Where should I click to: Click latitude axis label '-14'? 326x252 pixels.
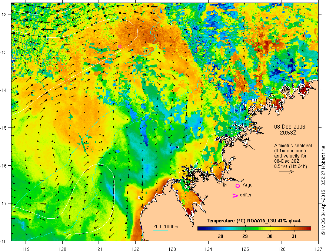[x=4, y=90]
